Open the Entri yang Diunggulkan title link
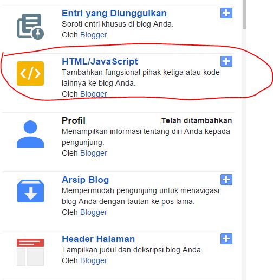273x280 pixels. [114, 14]
